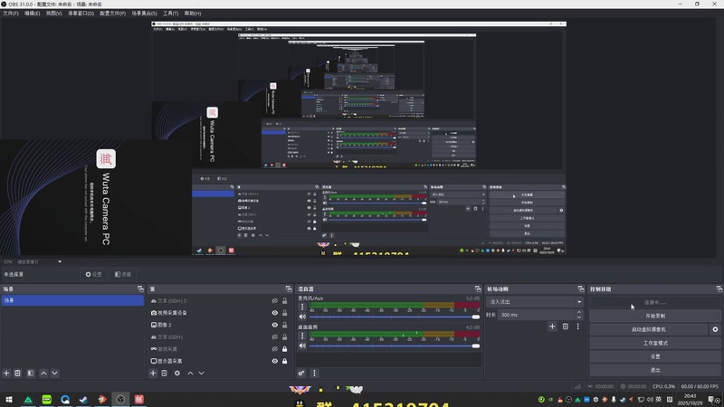Open mixer panel menu three-dot icon at bottom
This screenshot has width=724, height=407.
[314, 373]
